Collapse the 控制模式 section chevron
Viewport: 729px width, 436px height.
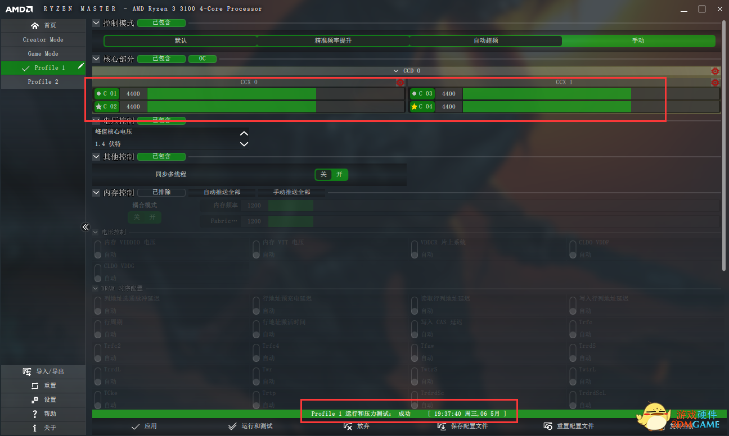pyautogui.click(x=96, y=23)
